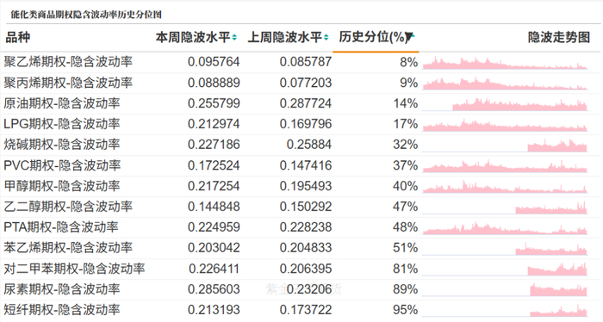Click the value 0.095764

click(x=214, y=62)
